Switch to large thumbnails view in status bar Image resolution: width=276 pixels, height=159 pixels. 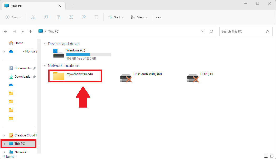click(272, 156)
